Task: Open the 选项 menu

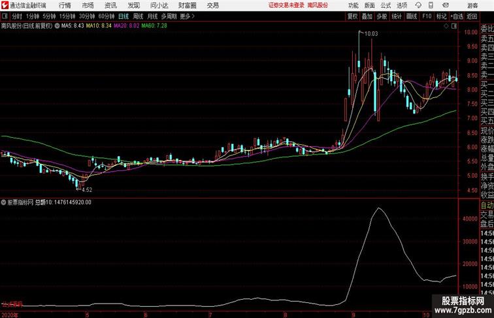Action: (402, 5)
